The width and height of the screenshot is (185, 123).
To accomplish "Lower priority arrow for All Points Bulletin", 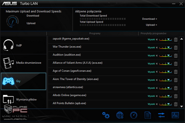I will click(x=157, y=104).
